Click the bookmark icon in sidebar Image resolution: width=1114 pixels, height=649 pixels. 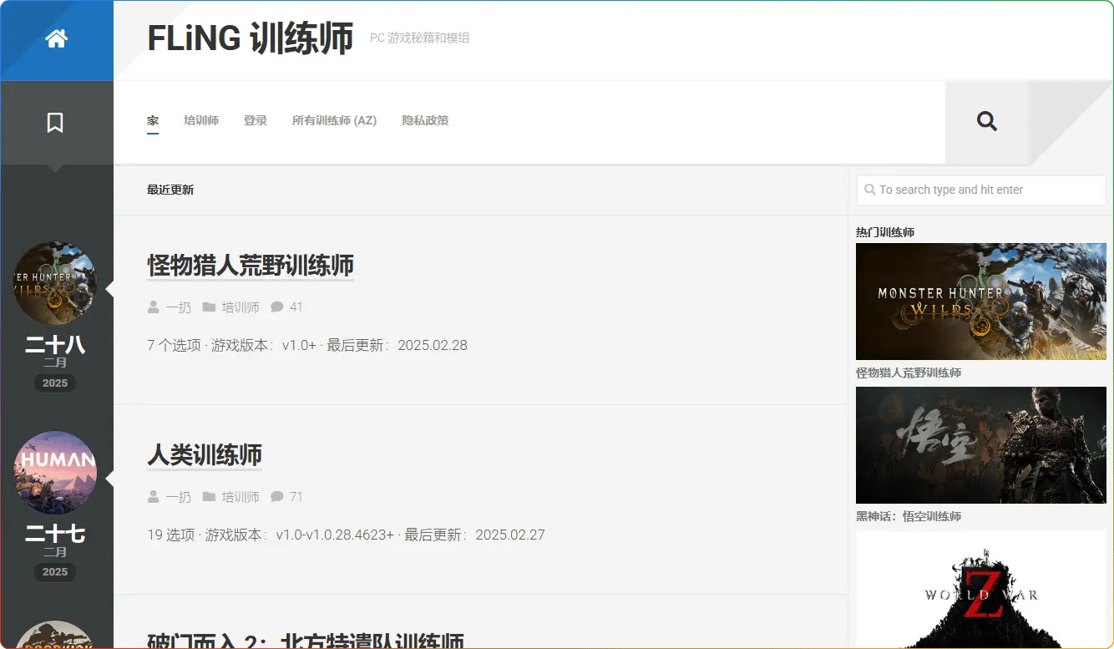55,123
